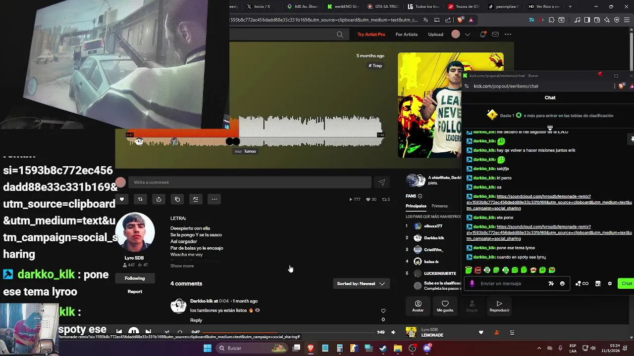Repost the track using the repost icon
The image size is (634, 356).
point(140,199)
